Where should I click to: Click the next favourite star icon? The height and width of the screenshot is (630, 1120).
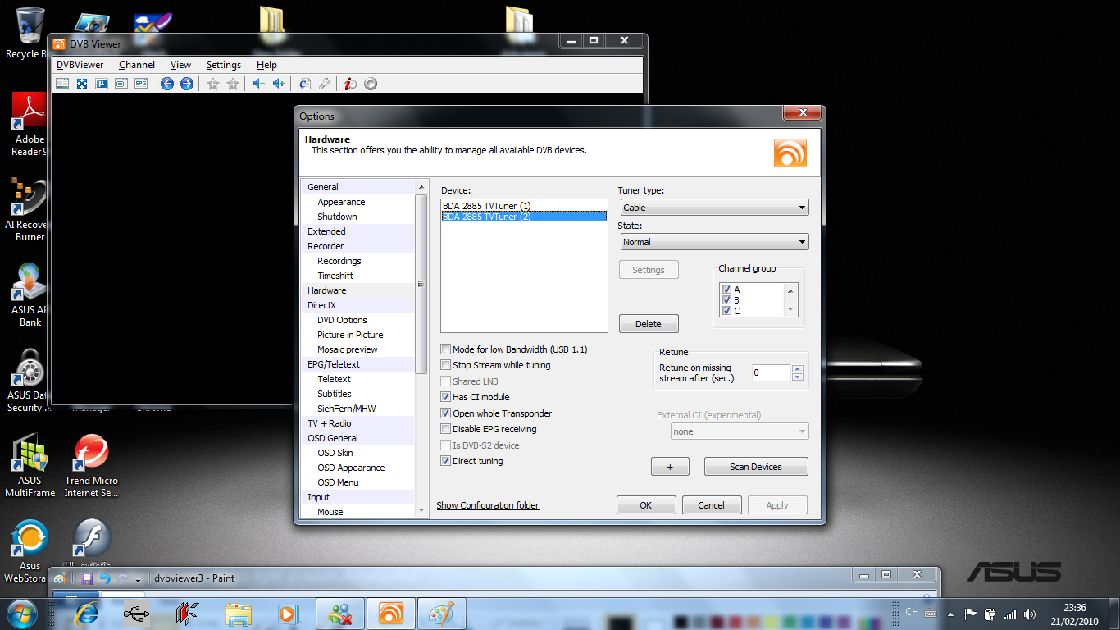coord(233,84)
